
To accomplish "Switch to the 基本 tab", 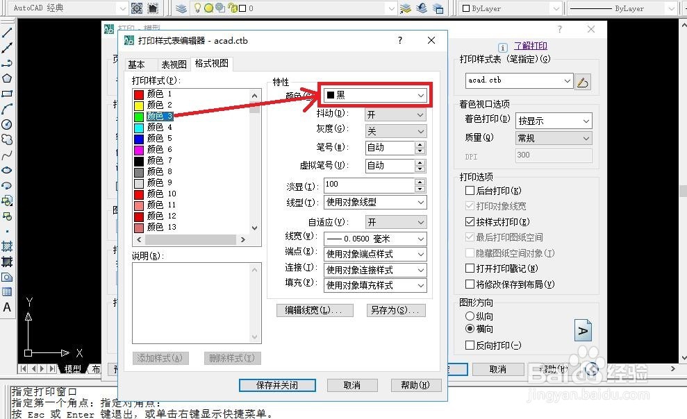I will tap(136, 65).
